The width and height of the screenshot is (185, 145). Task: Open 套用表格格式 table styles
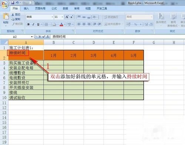click(x=173, y=20)
